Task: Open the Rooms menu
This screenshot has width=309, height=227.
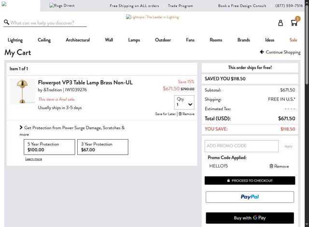Action: (216, 40)
